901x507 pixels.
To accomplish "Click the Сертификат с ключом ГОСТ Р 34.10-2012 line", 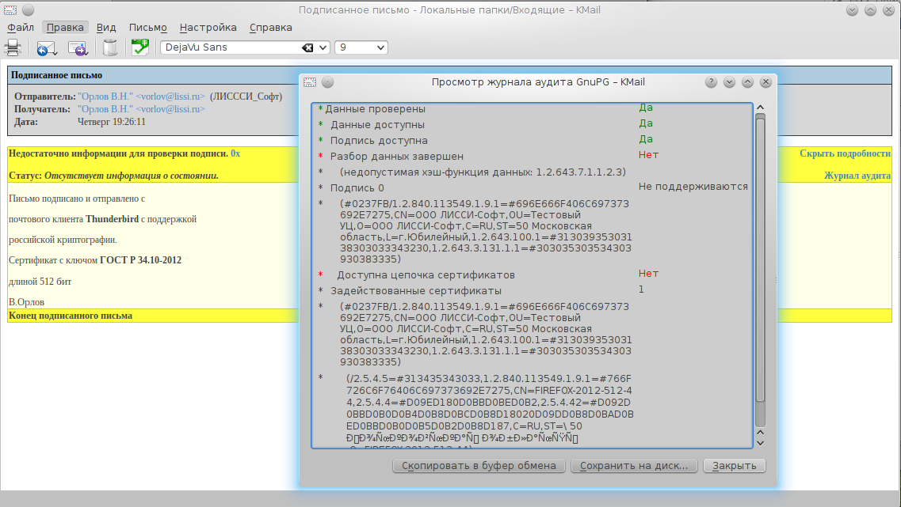I will (x=95, y=260).
